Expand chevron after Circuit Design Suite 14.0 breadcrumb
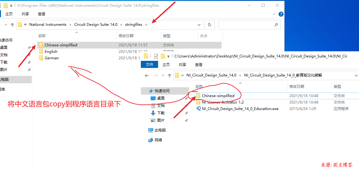This screenshot has width=359, height=173. (x=121, y=25)
